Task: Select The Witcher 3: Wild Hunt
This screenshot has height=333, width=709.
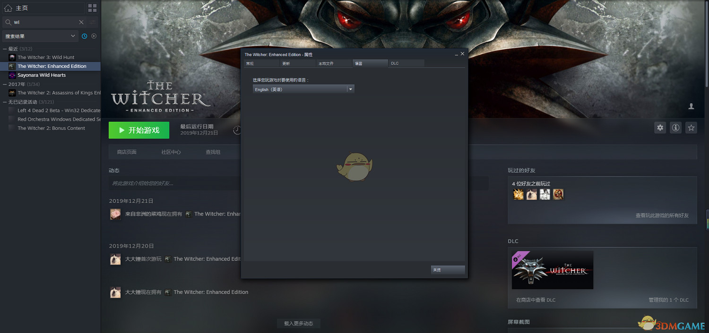Action: click(46, 57)
